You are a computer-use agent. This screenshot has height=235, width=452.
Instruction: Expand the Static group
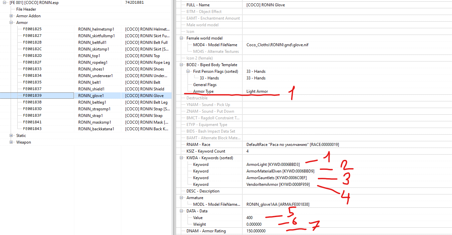pyautogui.click(x=11, y=136)
